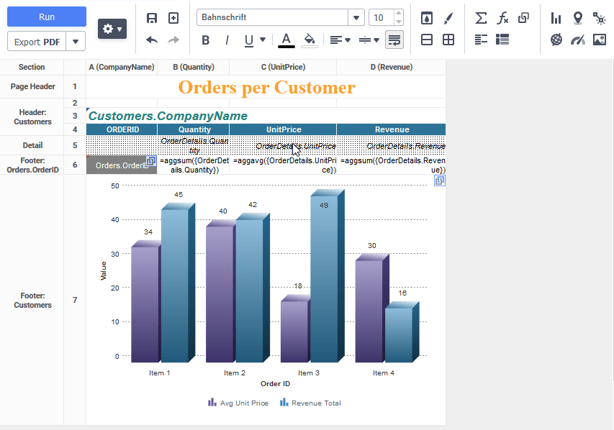The height and width of the screenshot is (430, 614).
Task: Click the Bahnschrift font name field
Action: click(273, 17)
